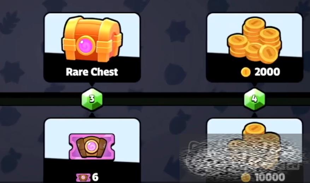Image resolution: width=310 pixels, height=183 pixels.
Task: Click the gold coin pile above 2000
Action: 255,41
